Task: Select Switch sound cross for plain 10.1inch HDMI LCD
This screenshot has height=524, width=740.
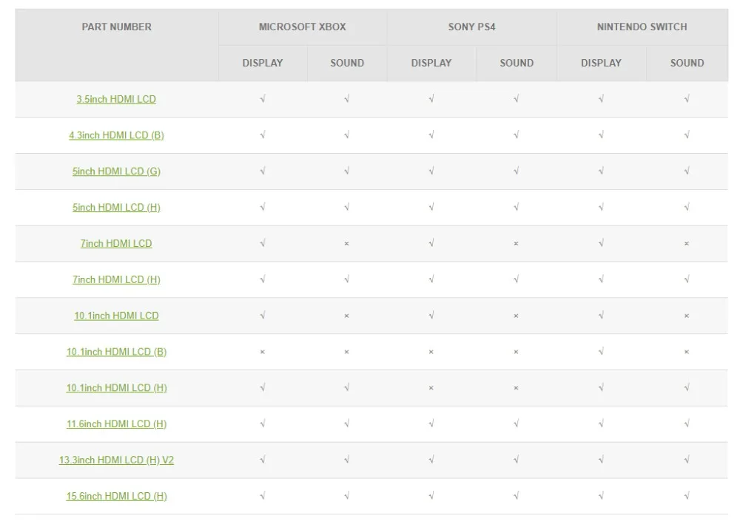Action: [x=687, y=316]
